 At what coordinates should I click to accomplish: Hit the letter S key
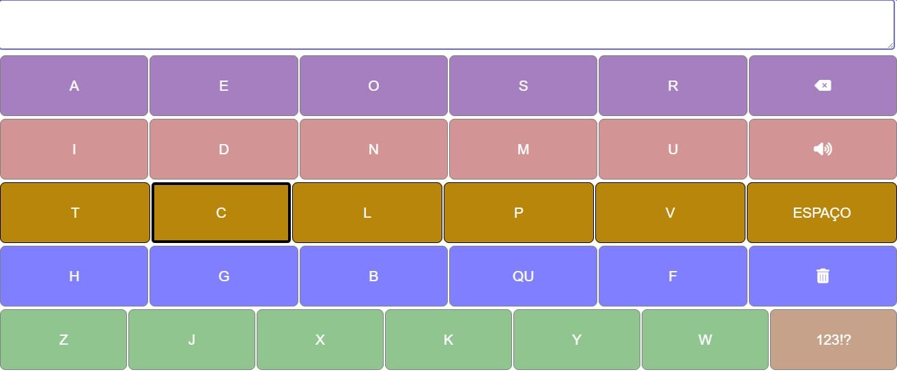click(523, 85)
